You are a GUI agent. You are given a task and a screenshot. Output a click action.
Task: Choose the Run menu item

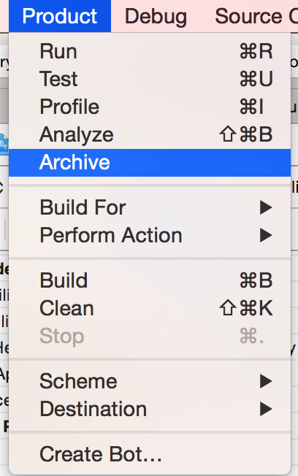coord(150,51)
